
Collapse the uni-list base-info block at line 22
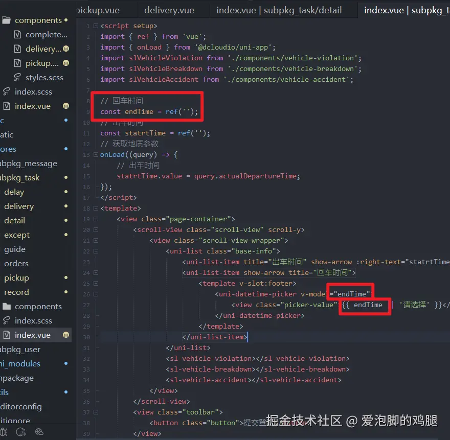coord(96,251)
